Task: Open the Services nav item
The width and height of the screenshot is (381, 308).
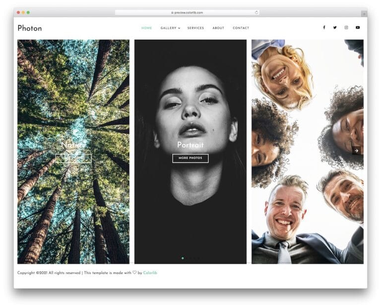Action: pyautogui.click(x=195, y=28)
